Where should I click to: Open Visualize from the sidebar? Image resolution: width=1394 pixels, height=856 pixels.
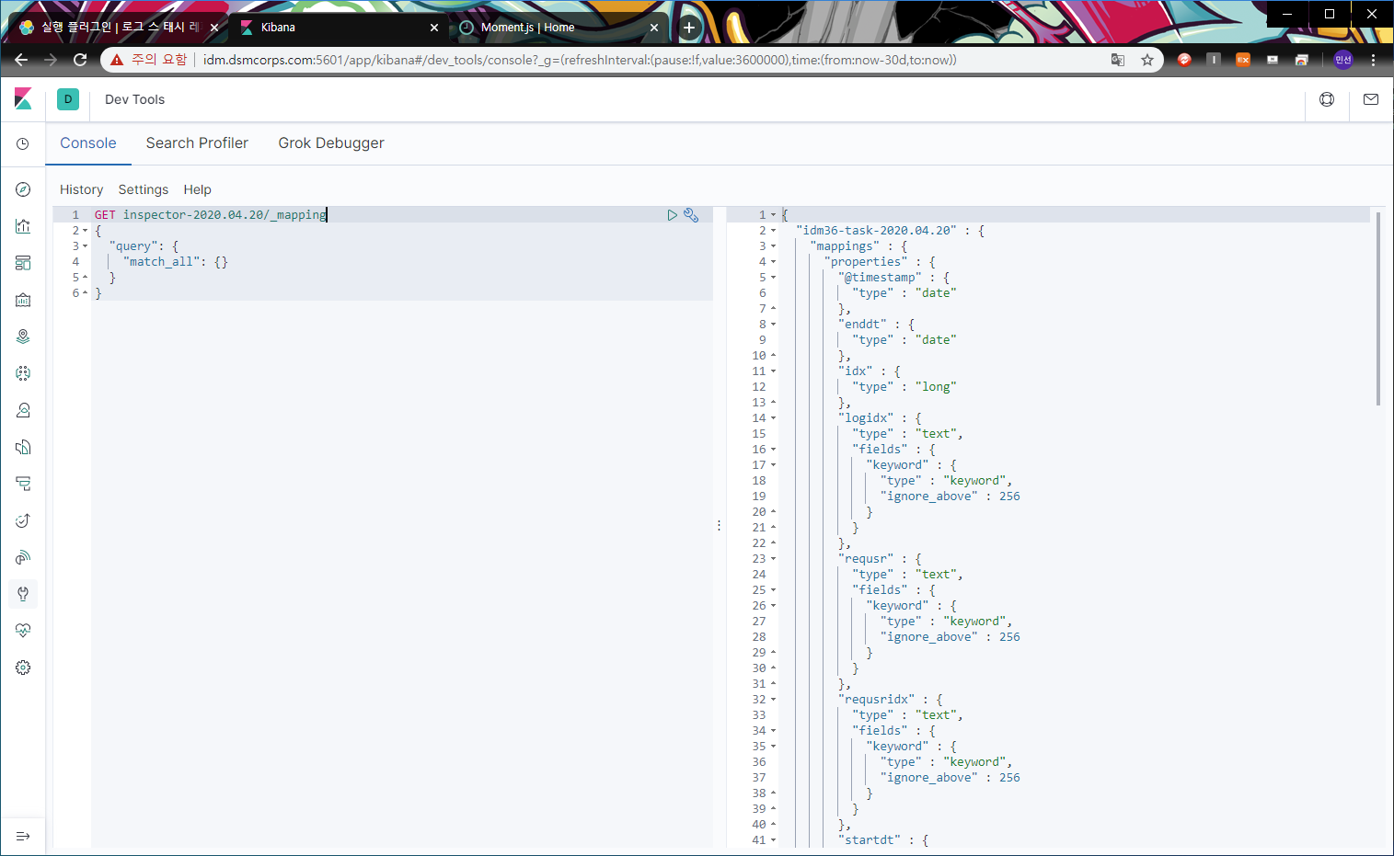click(23, 226)
